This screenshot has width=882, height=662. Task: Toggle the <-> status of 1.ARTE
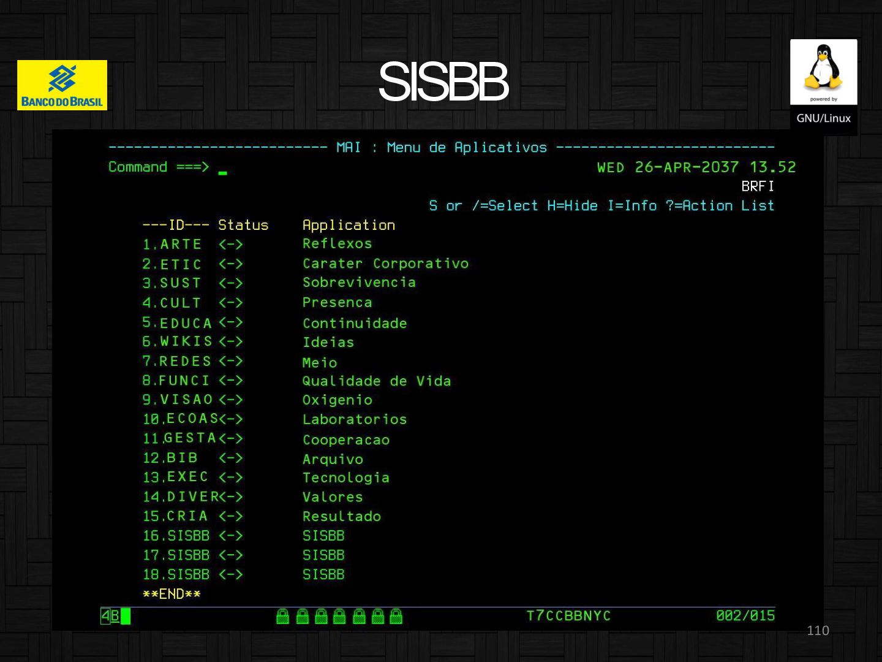click(x=231, y=245)
